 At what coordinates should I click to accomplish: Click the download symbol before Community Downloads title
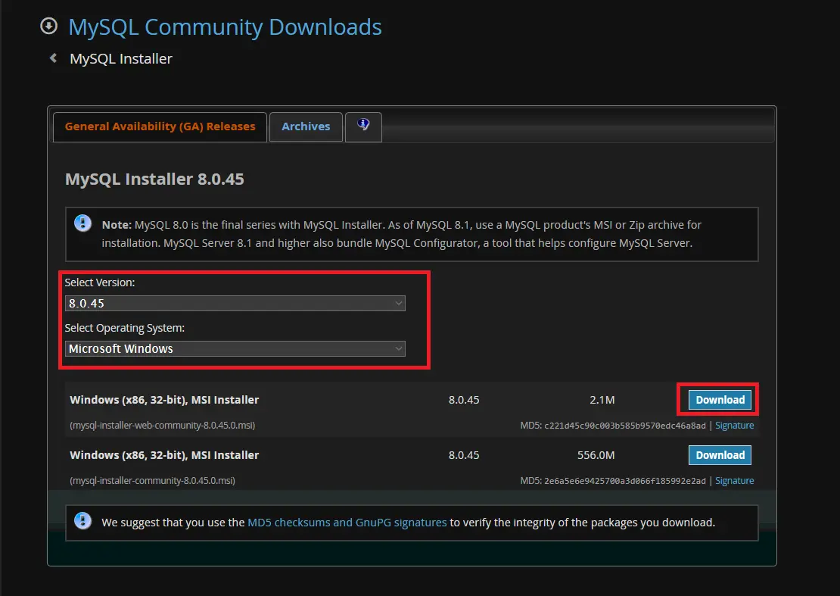tap(48, 26)
